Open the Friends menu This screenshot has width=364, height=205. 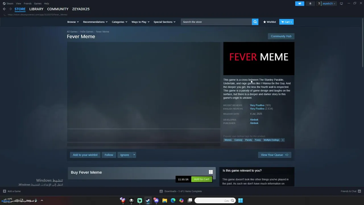[28, 3]
